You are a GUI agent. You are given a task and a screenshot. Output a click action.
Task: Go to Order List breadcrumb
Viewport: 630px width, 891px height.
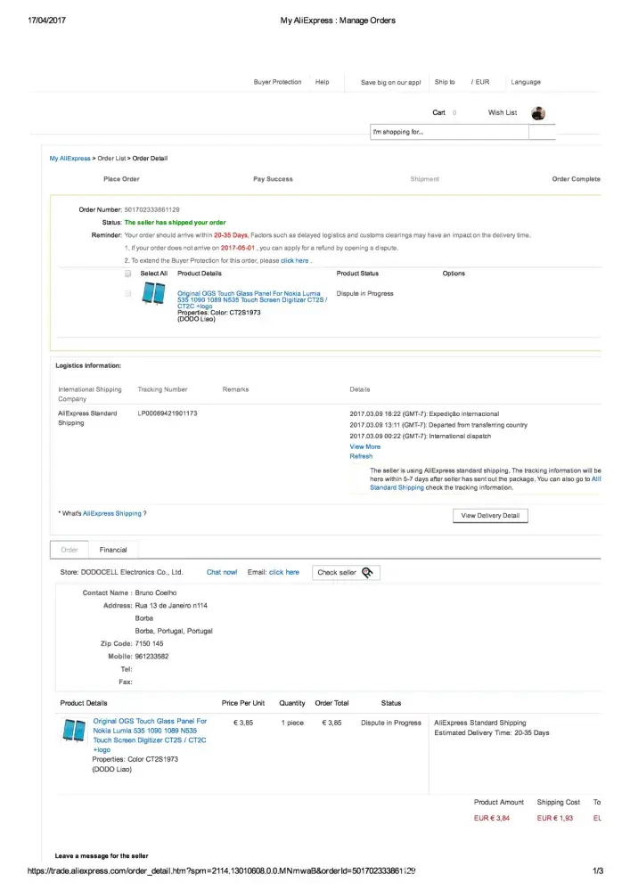tap(111, 159)
